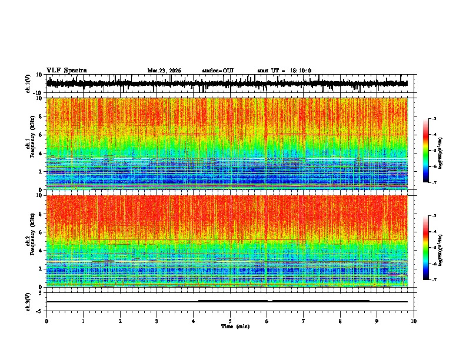Click the "6" kHz tick on ch.2 frequency axis
Viewport: 466px width, 360px height.
click(x=41, y=232)
